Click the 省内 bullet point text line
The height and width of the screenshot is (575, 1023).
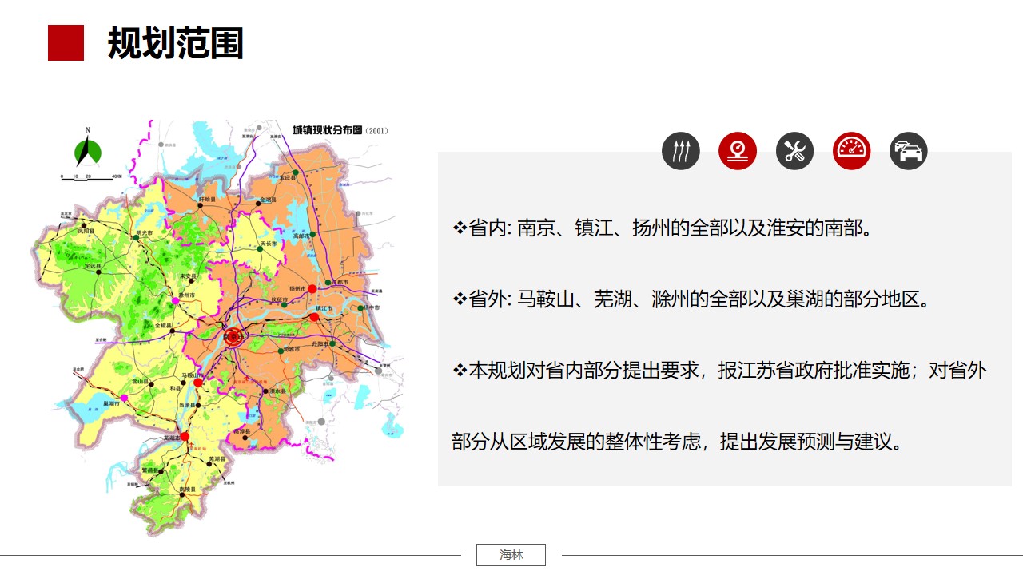pyautogui.click(x=662, y=229)
